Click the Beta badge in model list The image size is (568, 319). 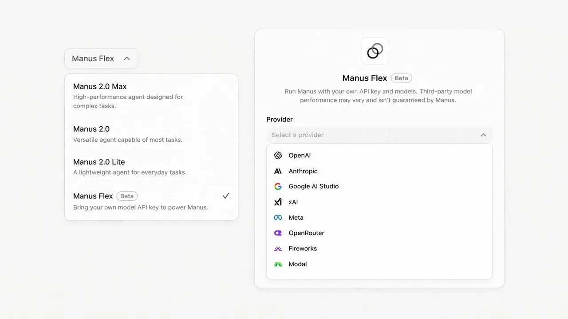[x=127, y=196]
